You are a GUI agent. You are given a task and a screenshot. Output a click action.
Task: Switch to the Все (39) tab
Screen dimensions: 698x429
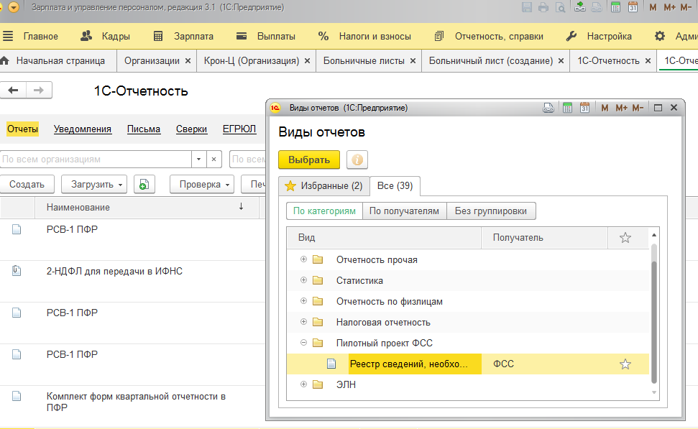coord(395,186)
